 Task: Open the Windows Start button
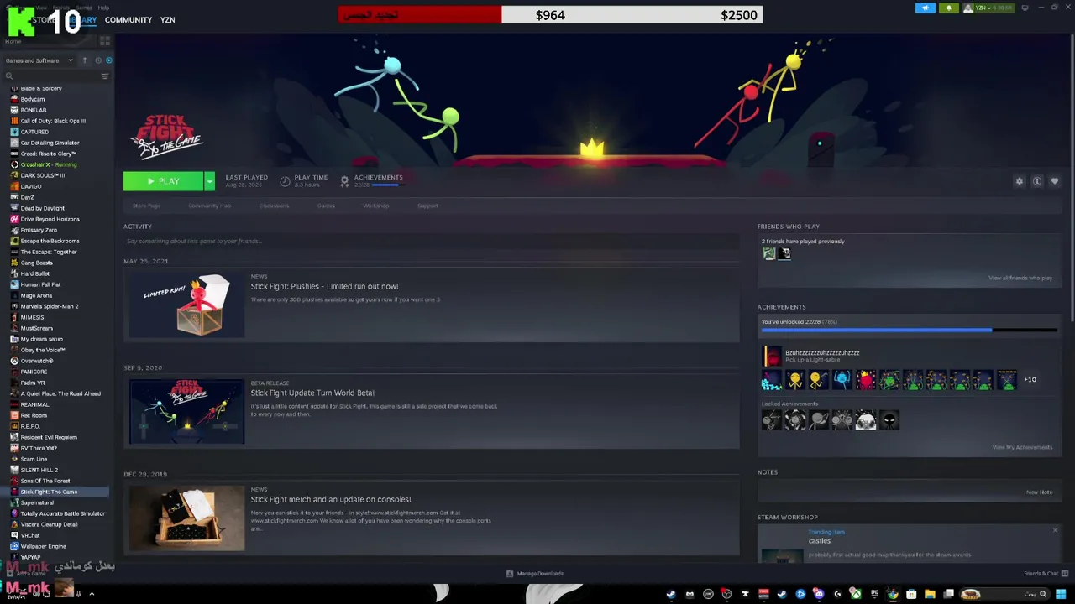pyautogui.click(x=1061, y=595)
